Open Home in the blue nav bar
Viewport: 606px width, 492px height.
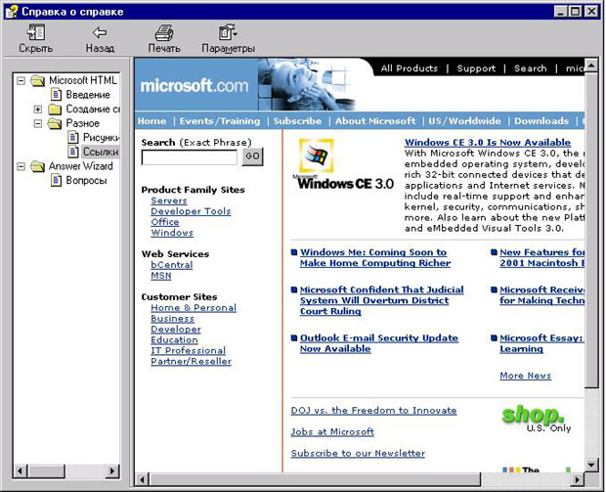151,121
